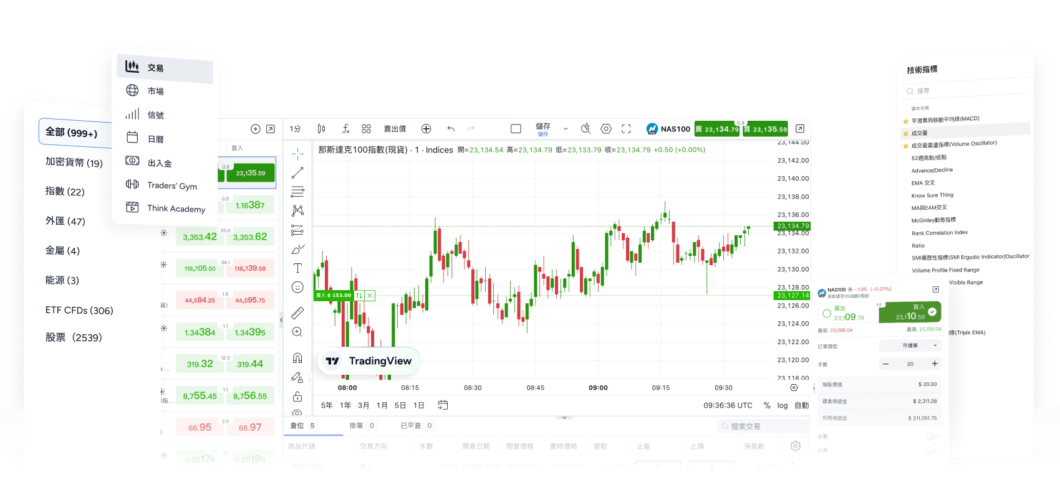Click the candlestick chart type icon
This screenshot has width=1060, height=498.
point(321,129)
